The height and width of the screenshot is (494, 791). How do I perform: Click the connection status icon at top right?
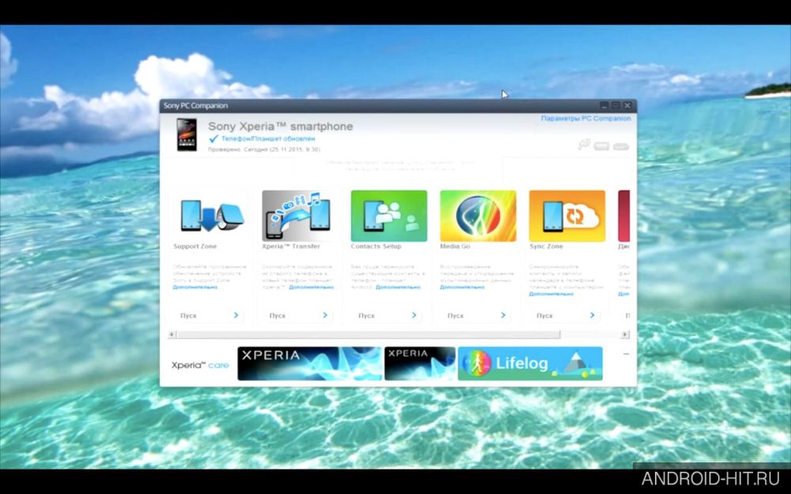(584, 145)
